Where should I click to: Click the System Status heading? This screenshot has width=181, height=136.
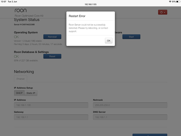coord(27,20)
